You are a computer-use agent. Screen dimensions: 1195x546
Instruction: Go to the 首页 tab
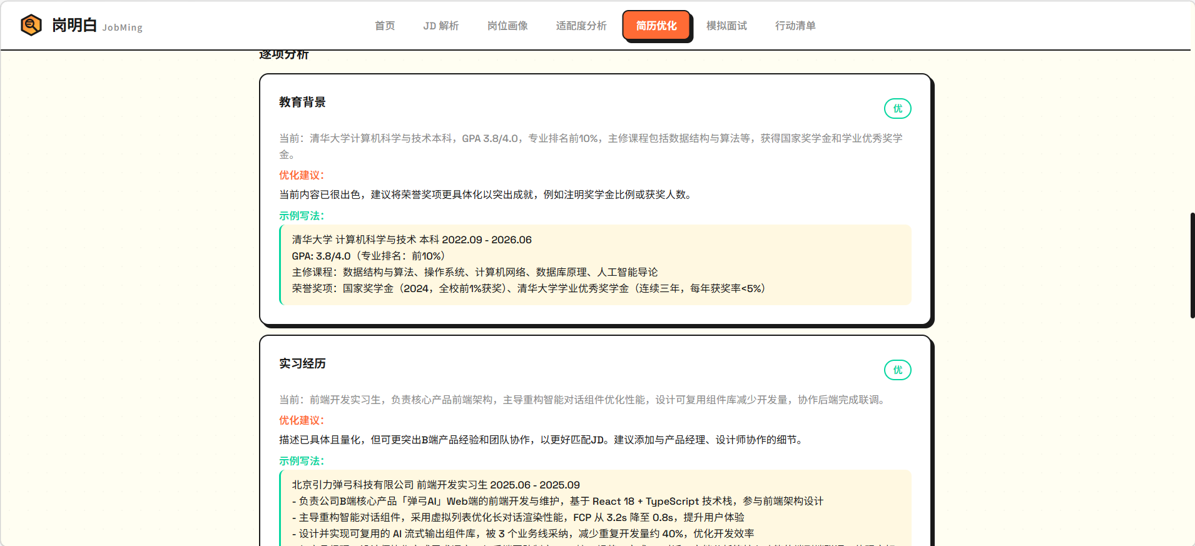[x=384, y=26]
